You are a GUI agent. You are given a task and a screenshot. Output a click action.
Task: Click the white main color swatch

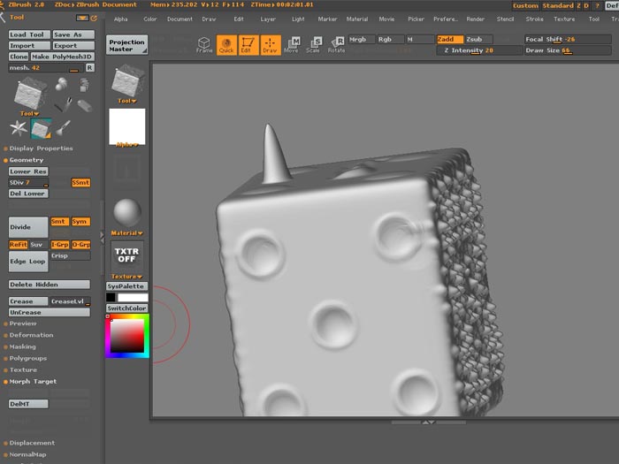coord(133,298)
